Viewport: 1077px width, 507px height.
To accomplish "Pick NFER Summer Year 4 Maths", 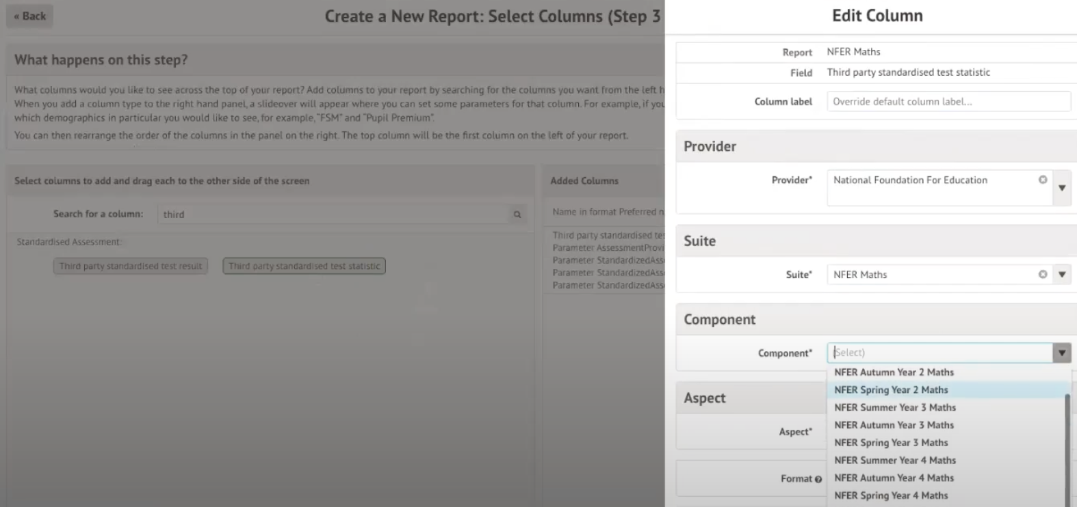I will [x=895, y=461].
